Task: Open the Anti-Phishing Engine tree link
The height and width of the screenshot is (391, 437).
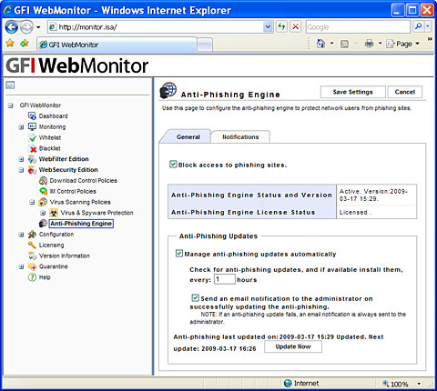Action: 81,224
